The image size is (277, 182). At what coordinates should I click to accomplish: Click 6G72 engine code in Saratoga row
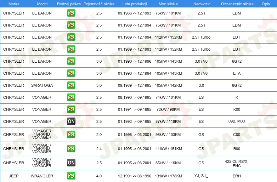pyautogui.click(x=237, y=85)
